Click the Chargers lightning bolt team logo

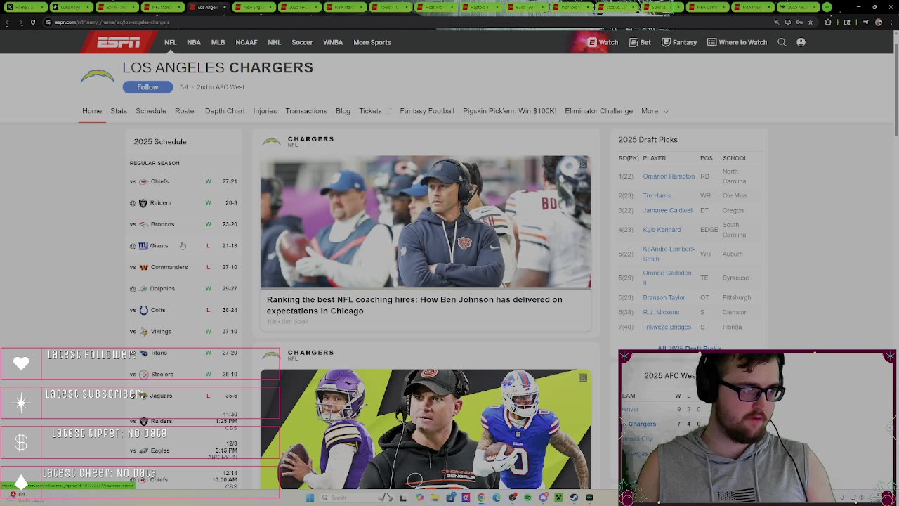[x=98, y=77]
